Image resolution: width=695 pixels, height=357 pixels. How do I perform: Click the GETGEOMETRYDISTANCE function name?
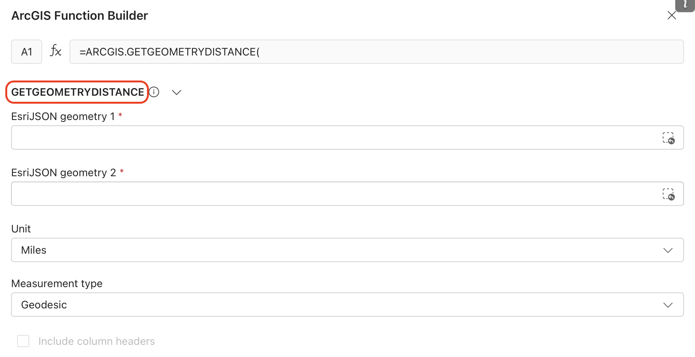click(x=77, y=92)
